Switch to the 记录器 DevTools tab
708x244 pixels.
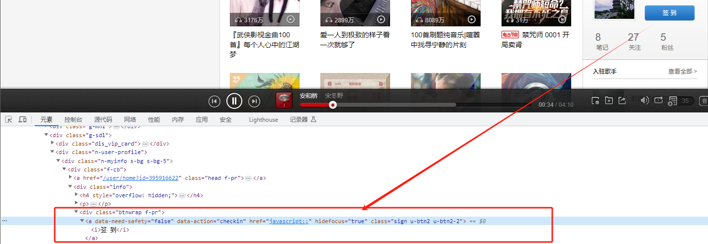(303, 120)
